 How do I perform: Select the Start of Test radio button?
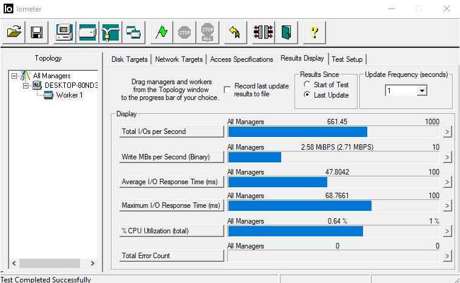pyautogui.click(x=307, y=85)
